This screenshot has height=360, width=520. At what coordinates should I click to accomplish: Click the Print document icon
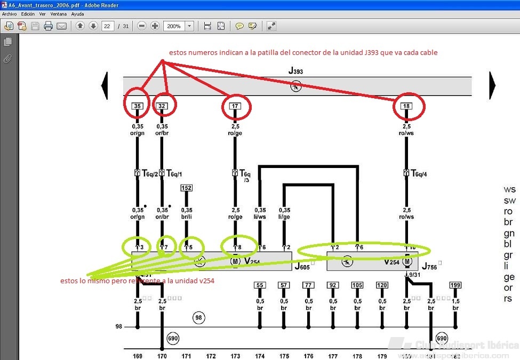click(x=49, y=26)
